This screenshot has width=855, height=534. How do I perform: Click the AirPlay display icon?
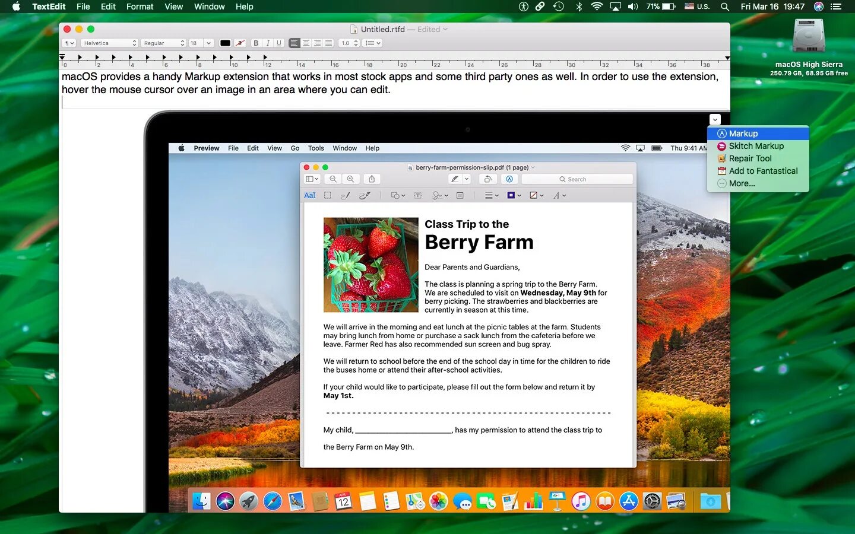616,7
